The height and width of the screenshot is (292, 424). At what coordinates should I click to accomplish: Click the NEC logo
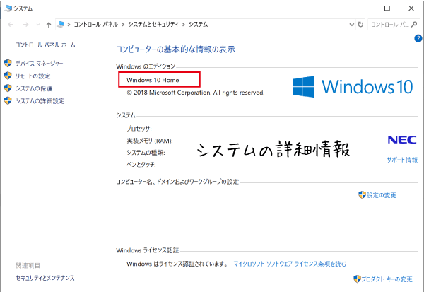click(402, 140)
